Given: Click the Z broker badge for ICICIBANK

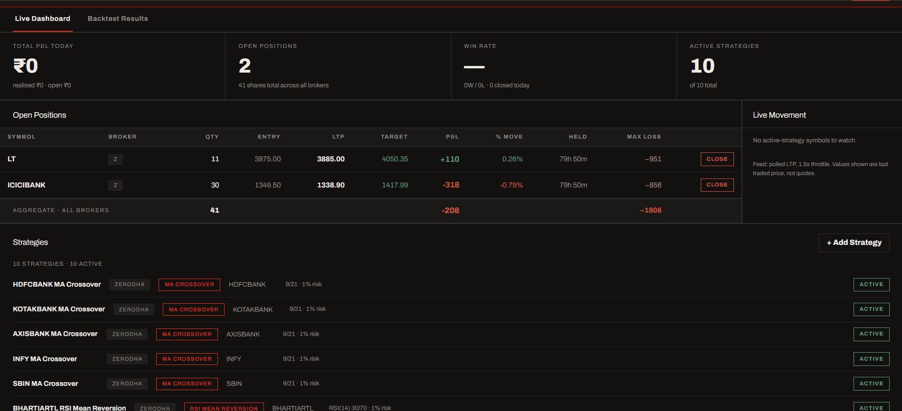Looking at the screenshot, I should point(115,185).
